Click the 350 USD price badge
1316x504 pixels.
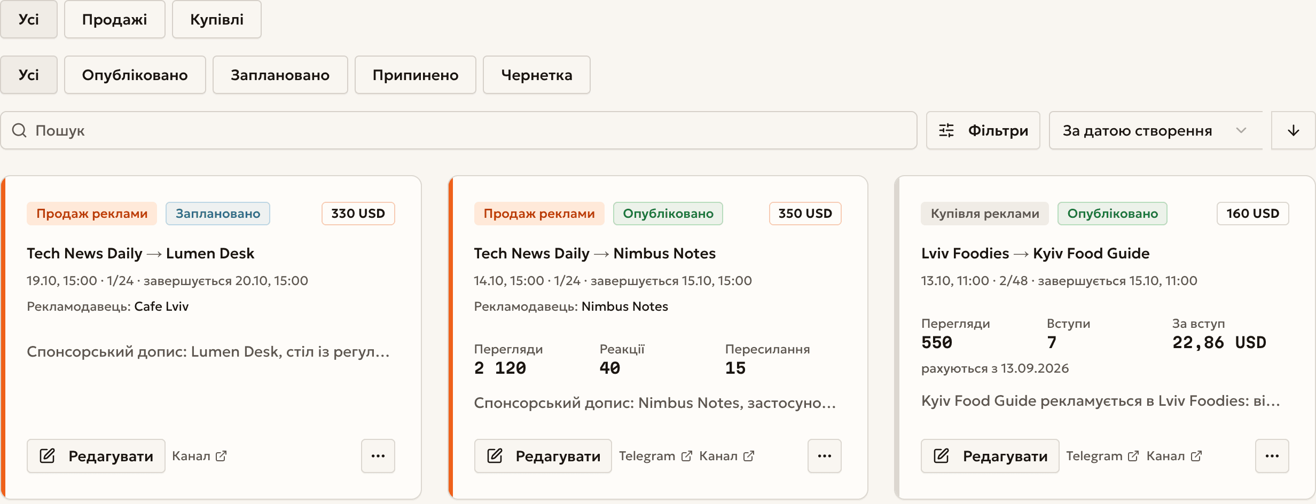click(x=805, y=214)
